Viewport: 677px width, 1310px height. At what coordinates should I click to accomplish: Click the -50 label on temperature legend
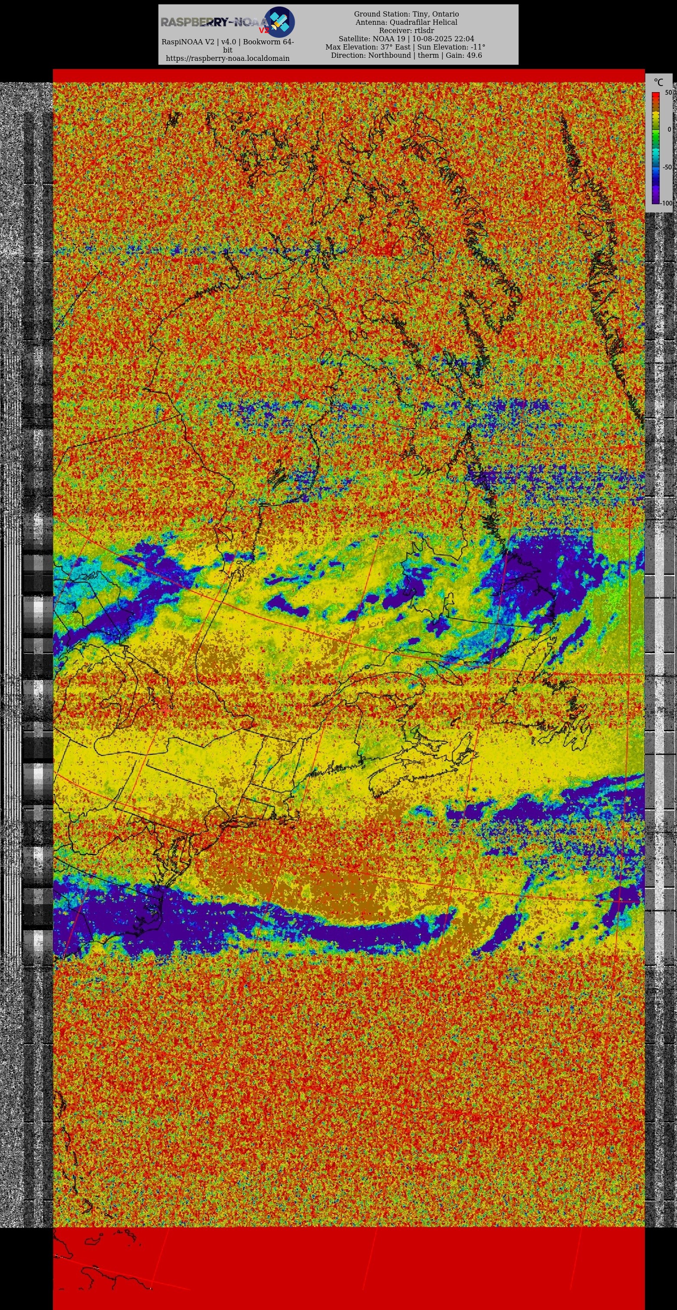point(667,167)
